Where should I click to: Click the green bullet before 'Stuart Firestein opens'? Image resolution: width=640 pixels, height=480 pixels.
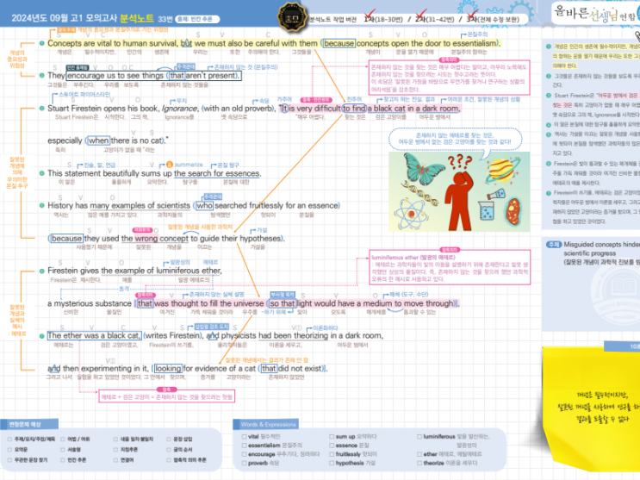click(41, 109)
